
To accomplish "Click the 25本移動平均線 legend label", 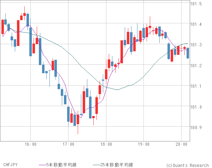I will [117, 165].
